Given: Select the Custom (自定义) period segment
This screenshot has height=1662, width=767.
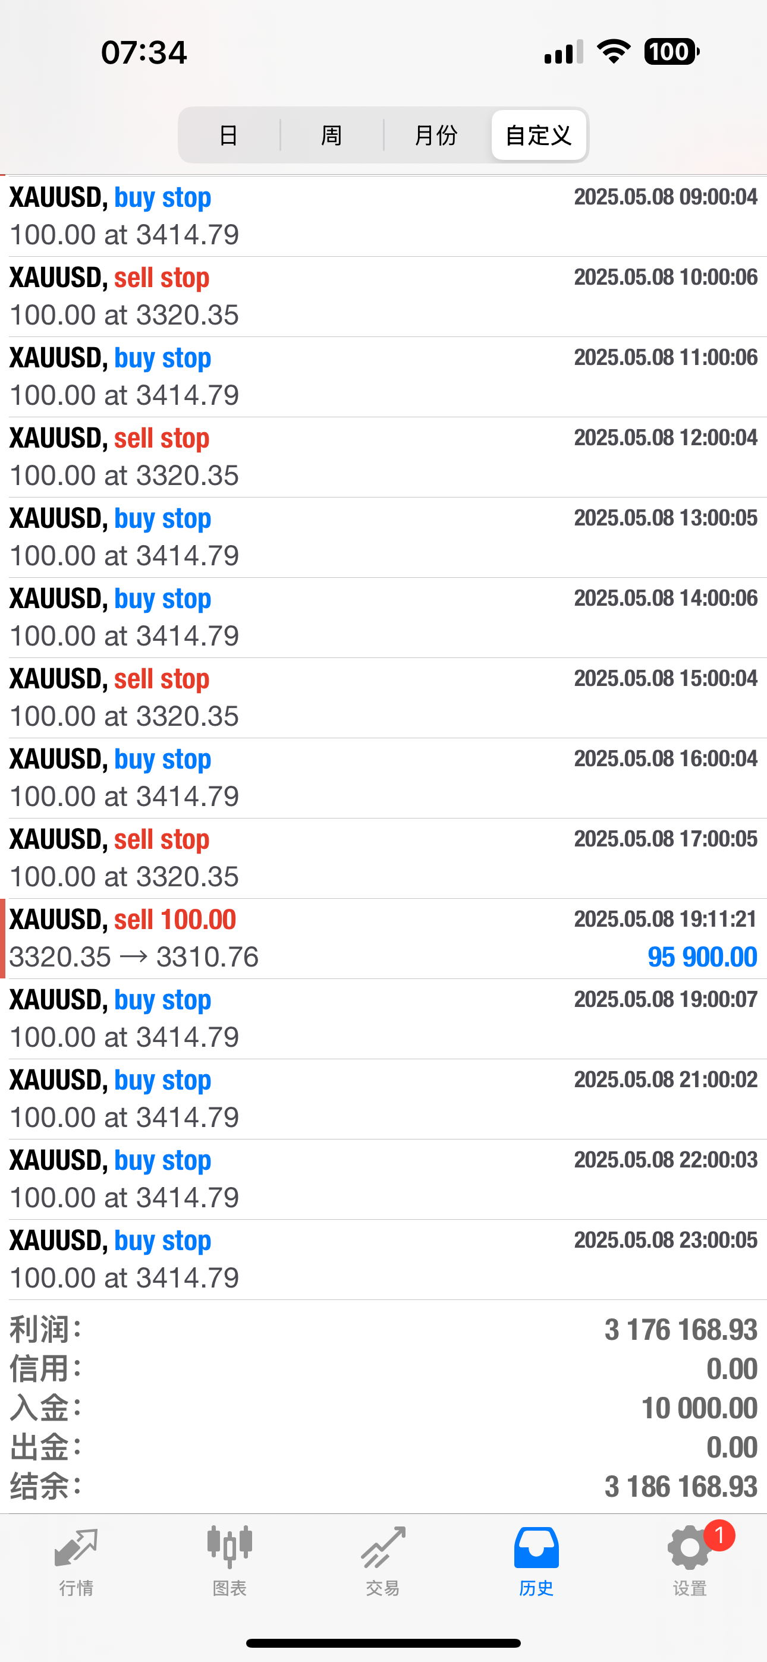Looking at the screenshot, I should 539,135.
